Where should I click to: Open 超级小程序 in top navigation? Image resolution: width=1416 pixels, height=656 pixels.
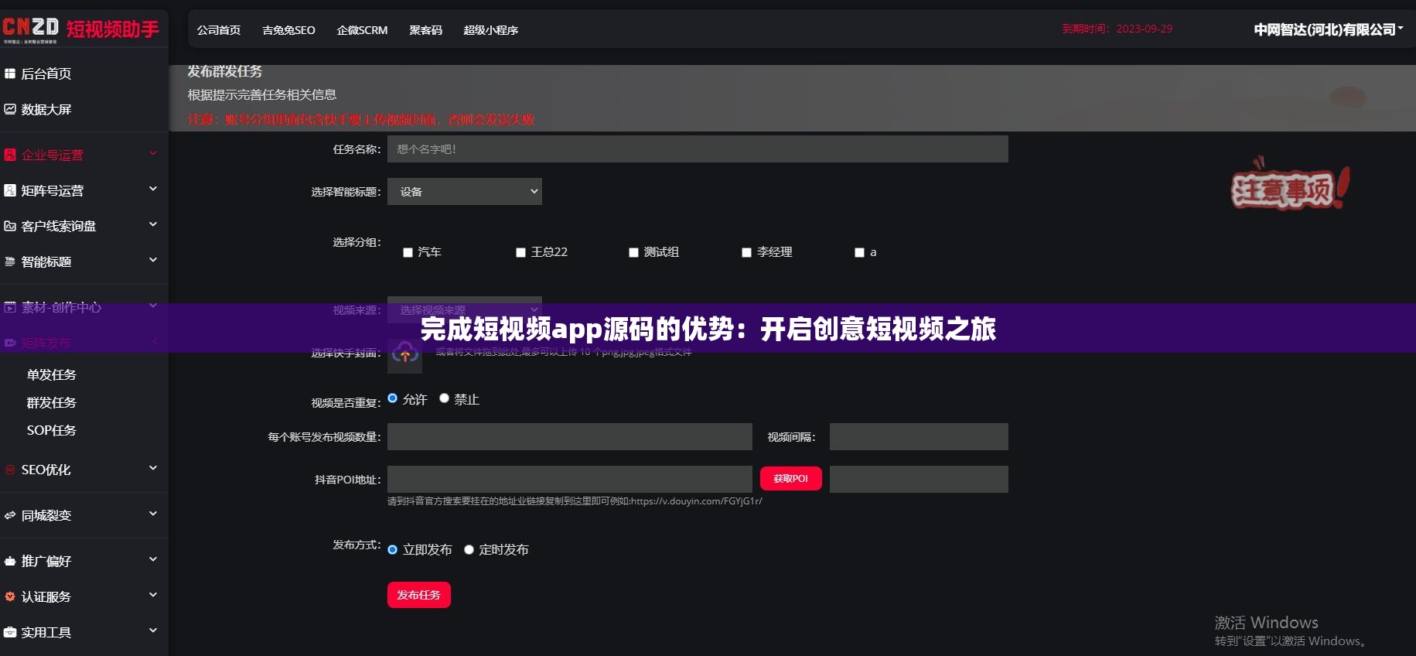pos(490,30)
